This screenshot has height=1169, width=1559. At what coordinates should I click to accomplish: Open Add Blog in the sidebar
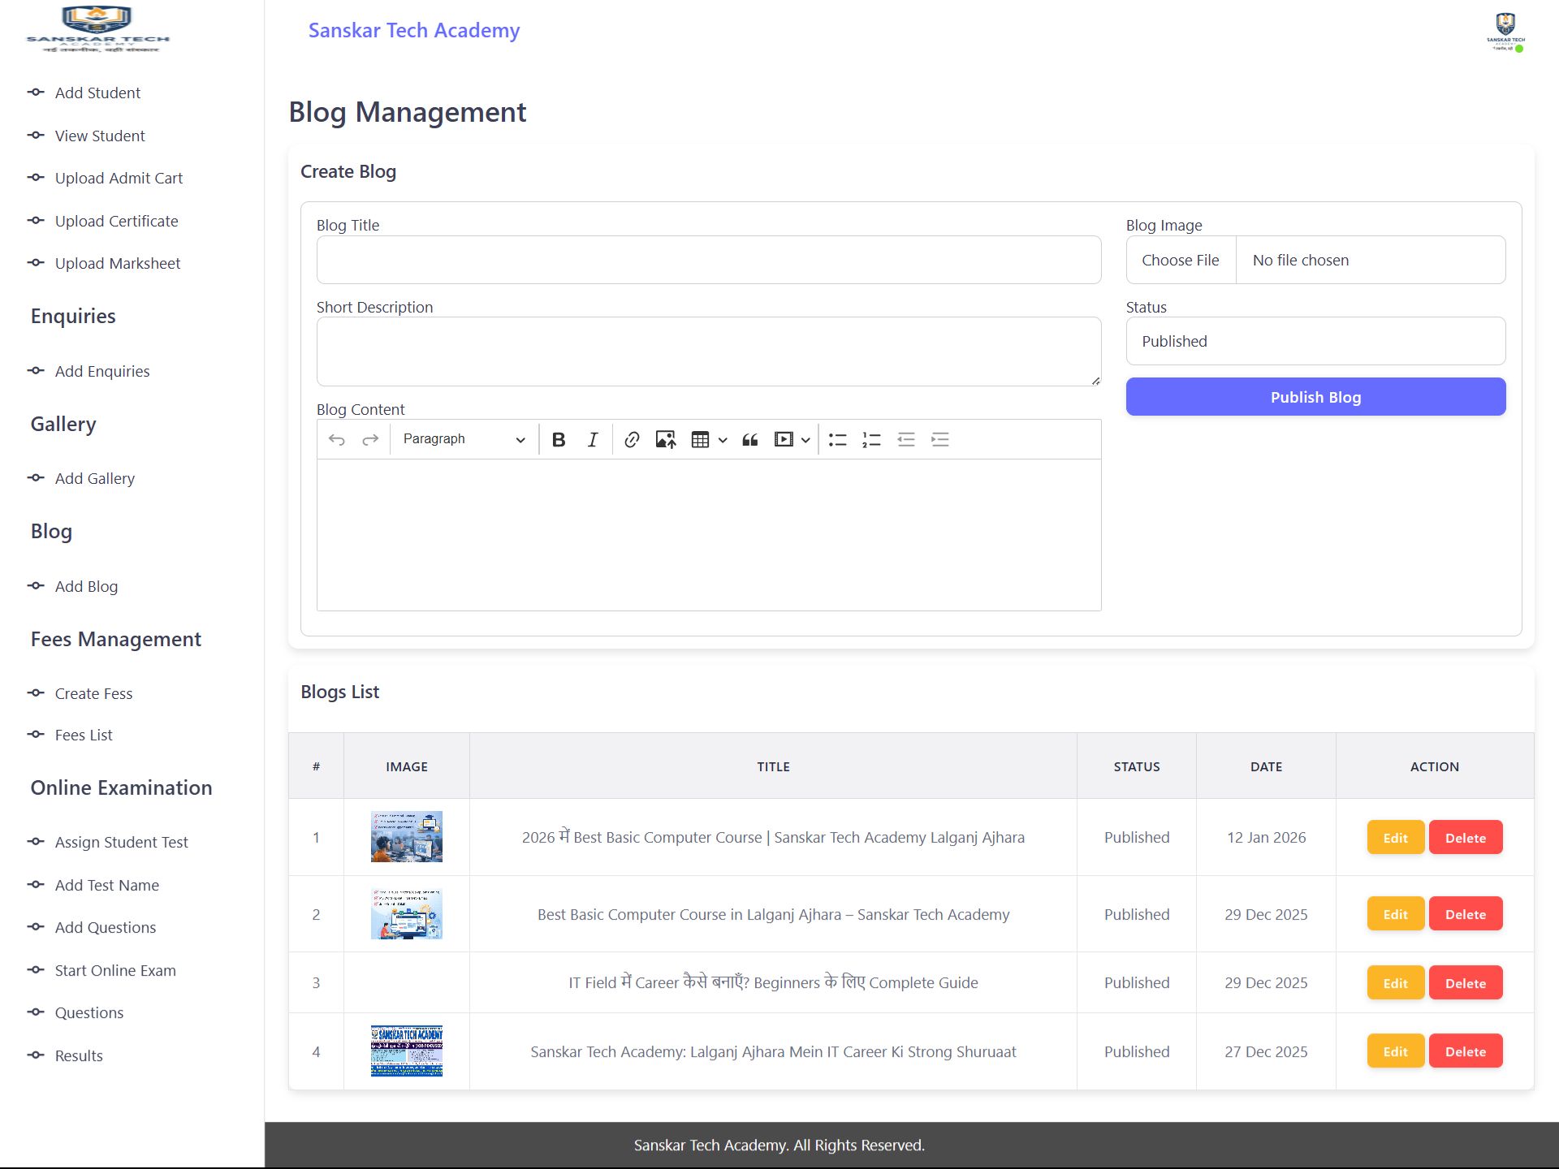tap(86, 586)
